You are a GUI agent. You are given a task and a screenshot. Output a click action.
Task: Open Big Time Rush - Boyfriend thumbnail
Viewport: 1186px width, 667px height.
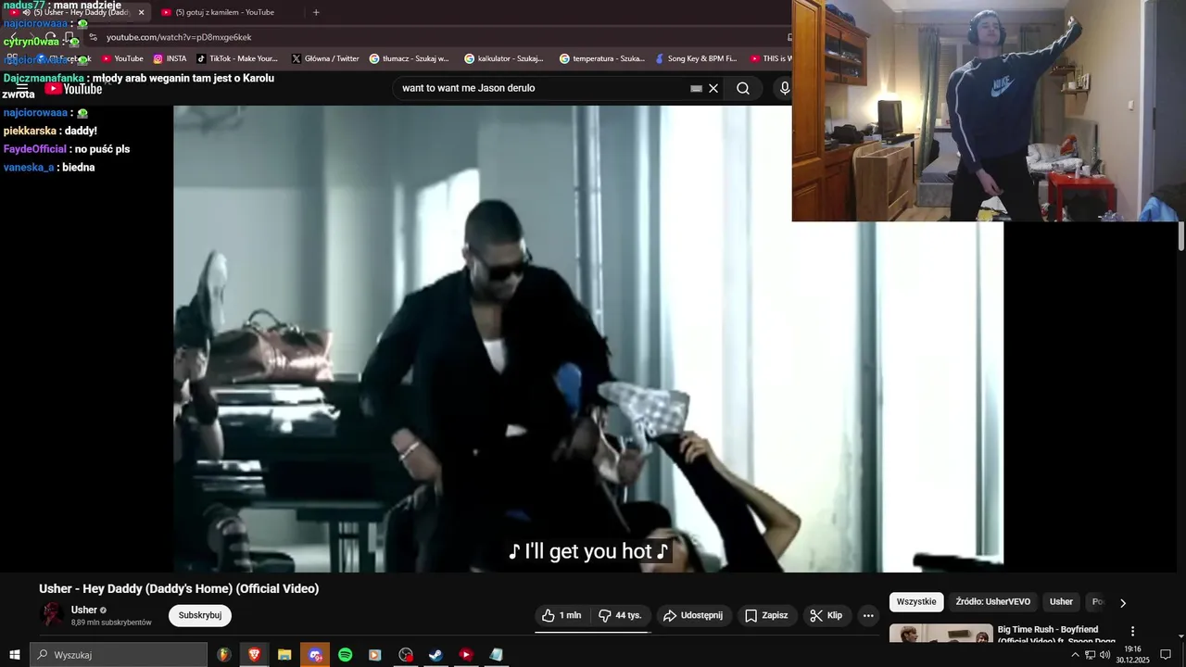click(940, 635)
